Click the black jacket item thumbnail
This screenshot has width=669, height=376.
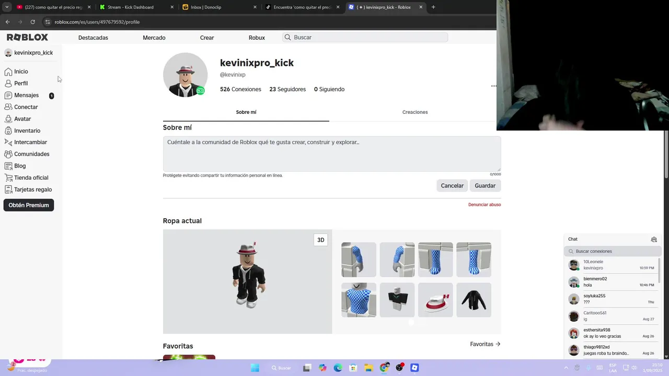pyautogui.click(x=474, y=300)
